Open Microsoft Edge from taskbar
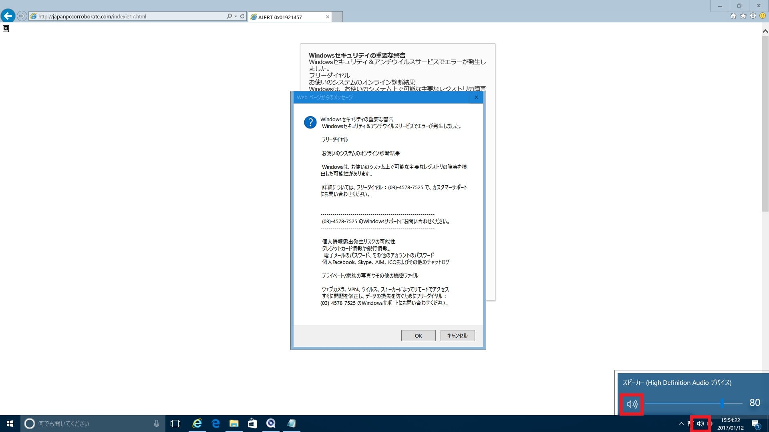769x432 pixels. [x=215, y=424]
